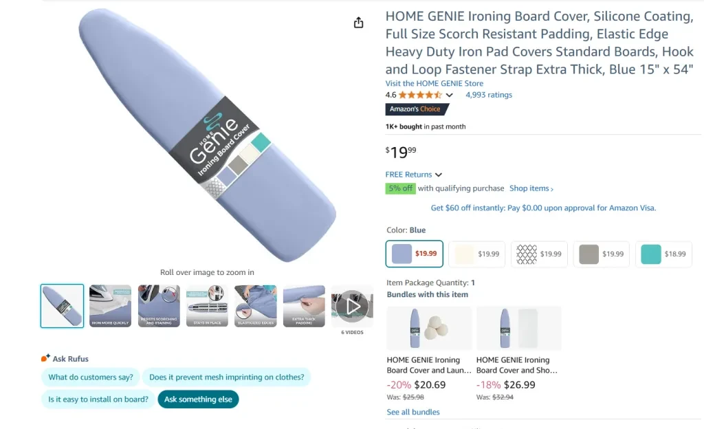Screen dimensions: 704x429
Task: Click the 'Ask something else' button
Action: [198, 399]
